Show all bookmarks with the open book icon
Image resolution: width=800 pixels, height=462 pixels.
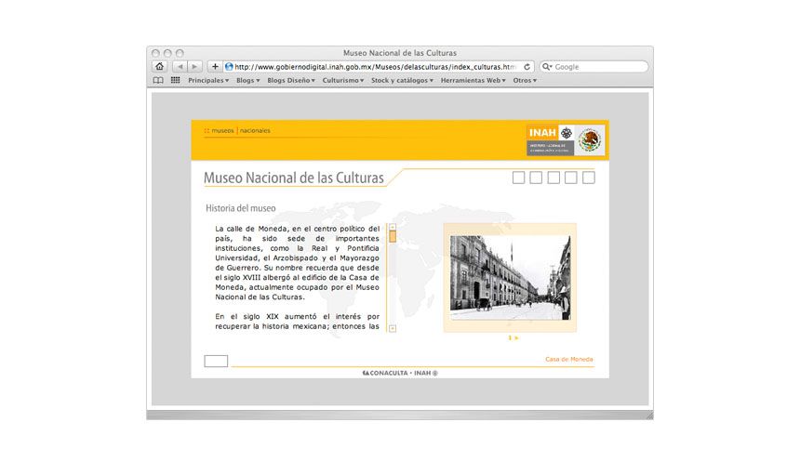158,81
